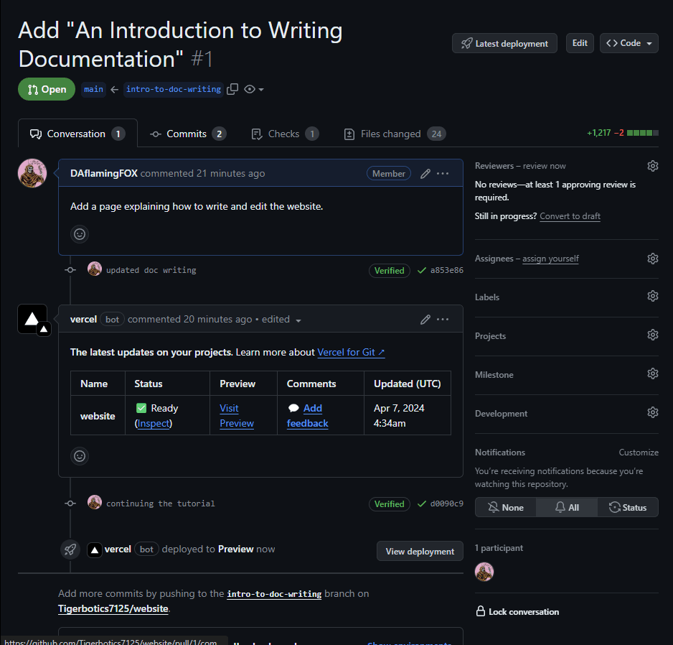Click the Reviewers gear icon

click(x=652, y=166)
